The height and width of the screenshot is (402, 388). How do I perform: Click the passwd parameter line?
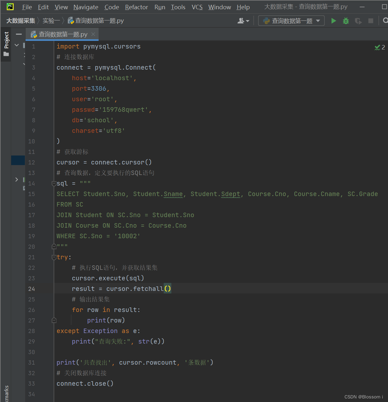click(112, 110)
